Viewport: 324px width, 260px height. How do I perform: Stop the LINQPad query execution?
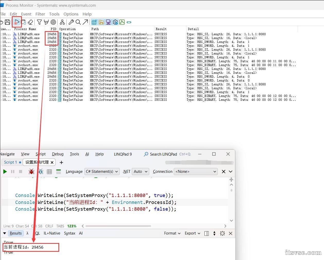21,172
